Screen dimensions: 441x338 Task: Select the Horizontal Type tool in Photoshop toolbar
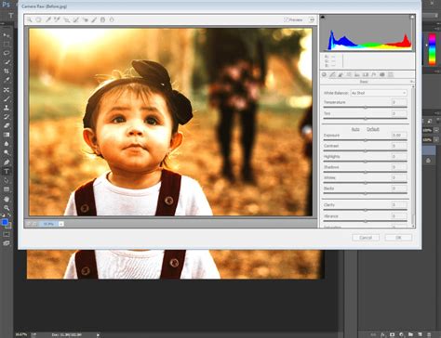7,171
